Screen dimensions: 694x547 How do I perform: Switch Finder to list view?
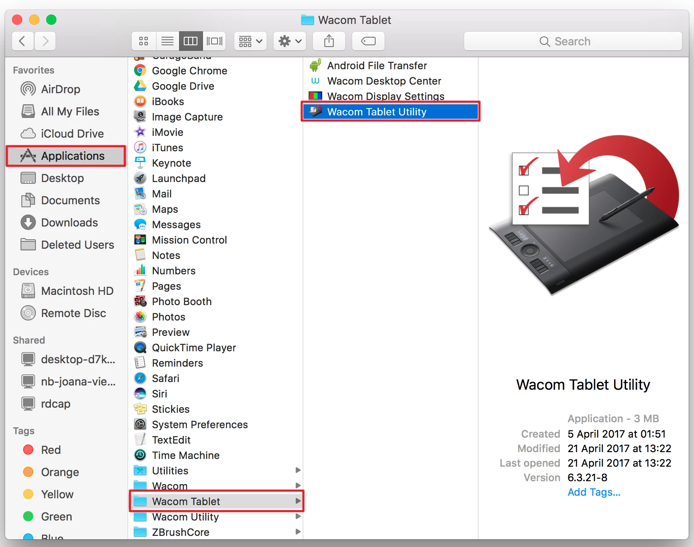(168, 41)
